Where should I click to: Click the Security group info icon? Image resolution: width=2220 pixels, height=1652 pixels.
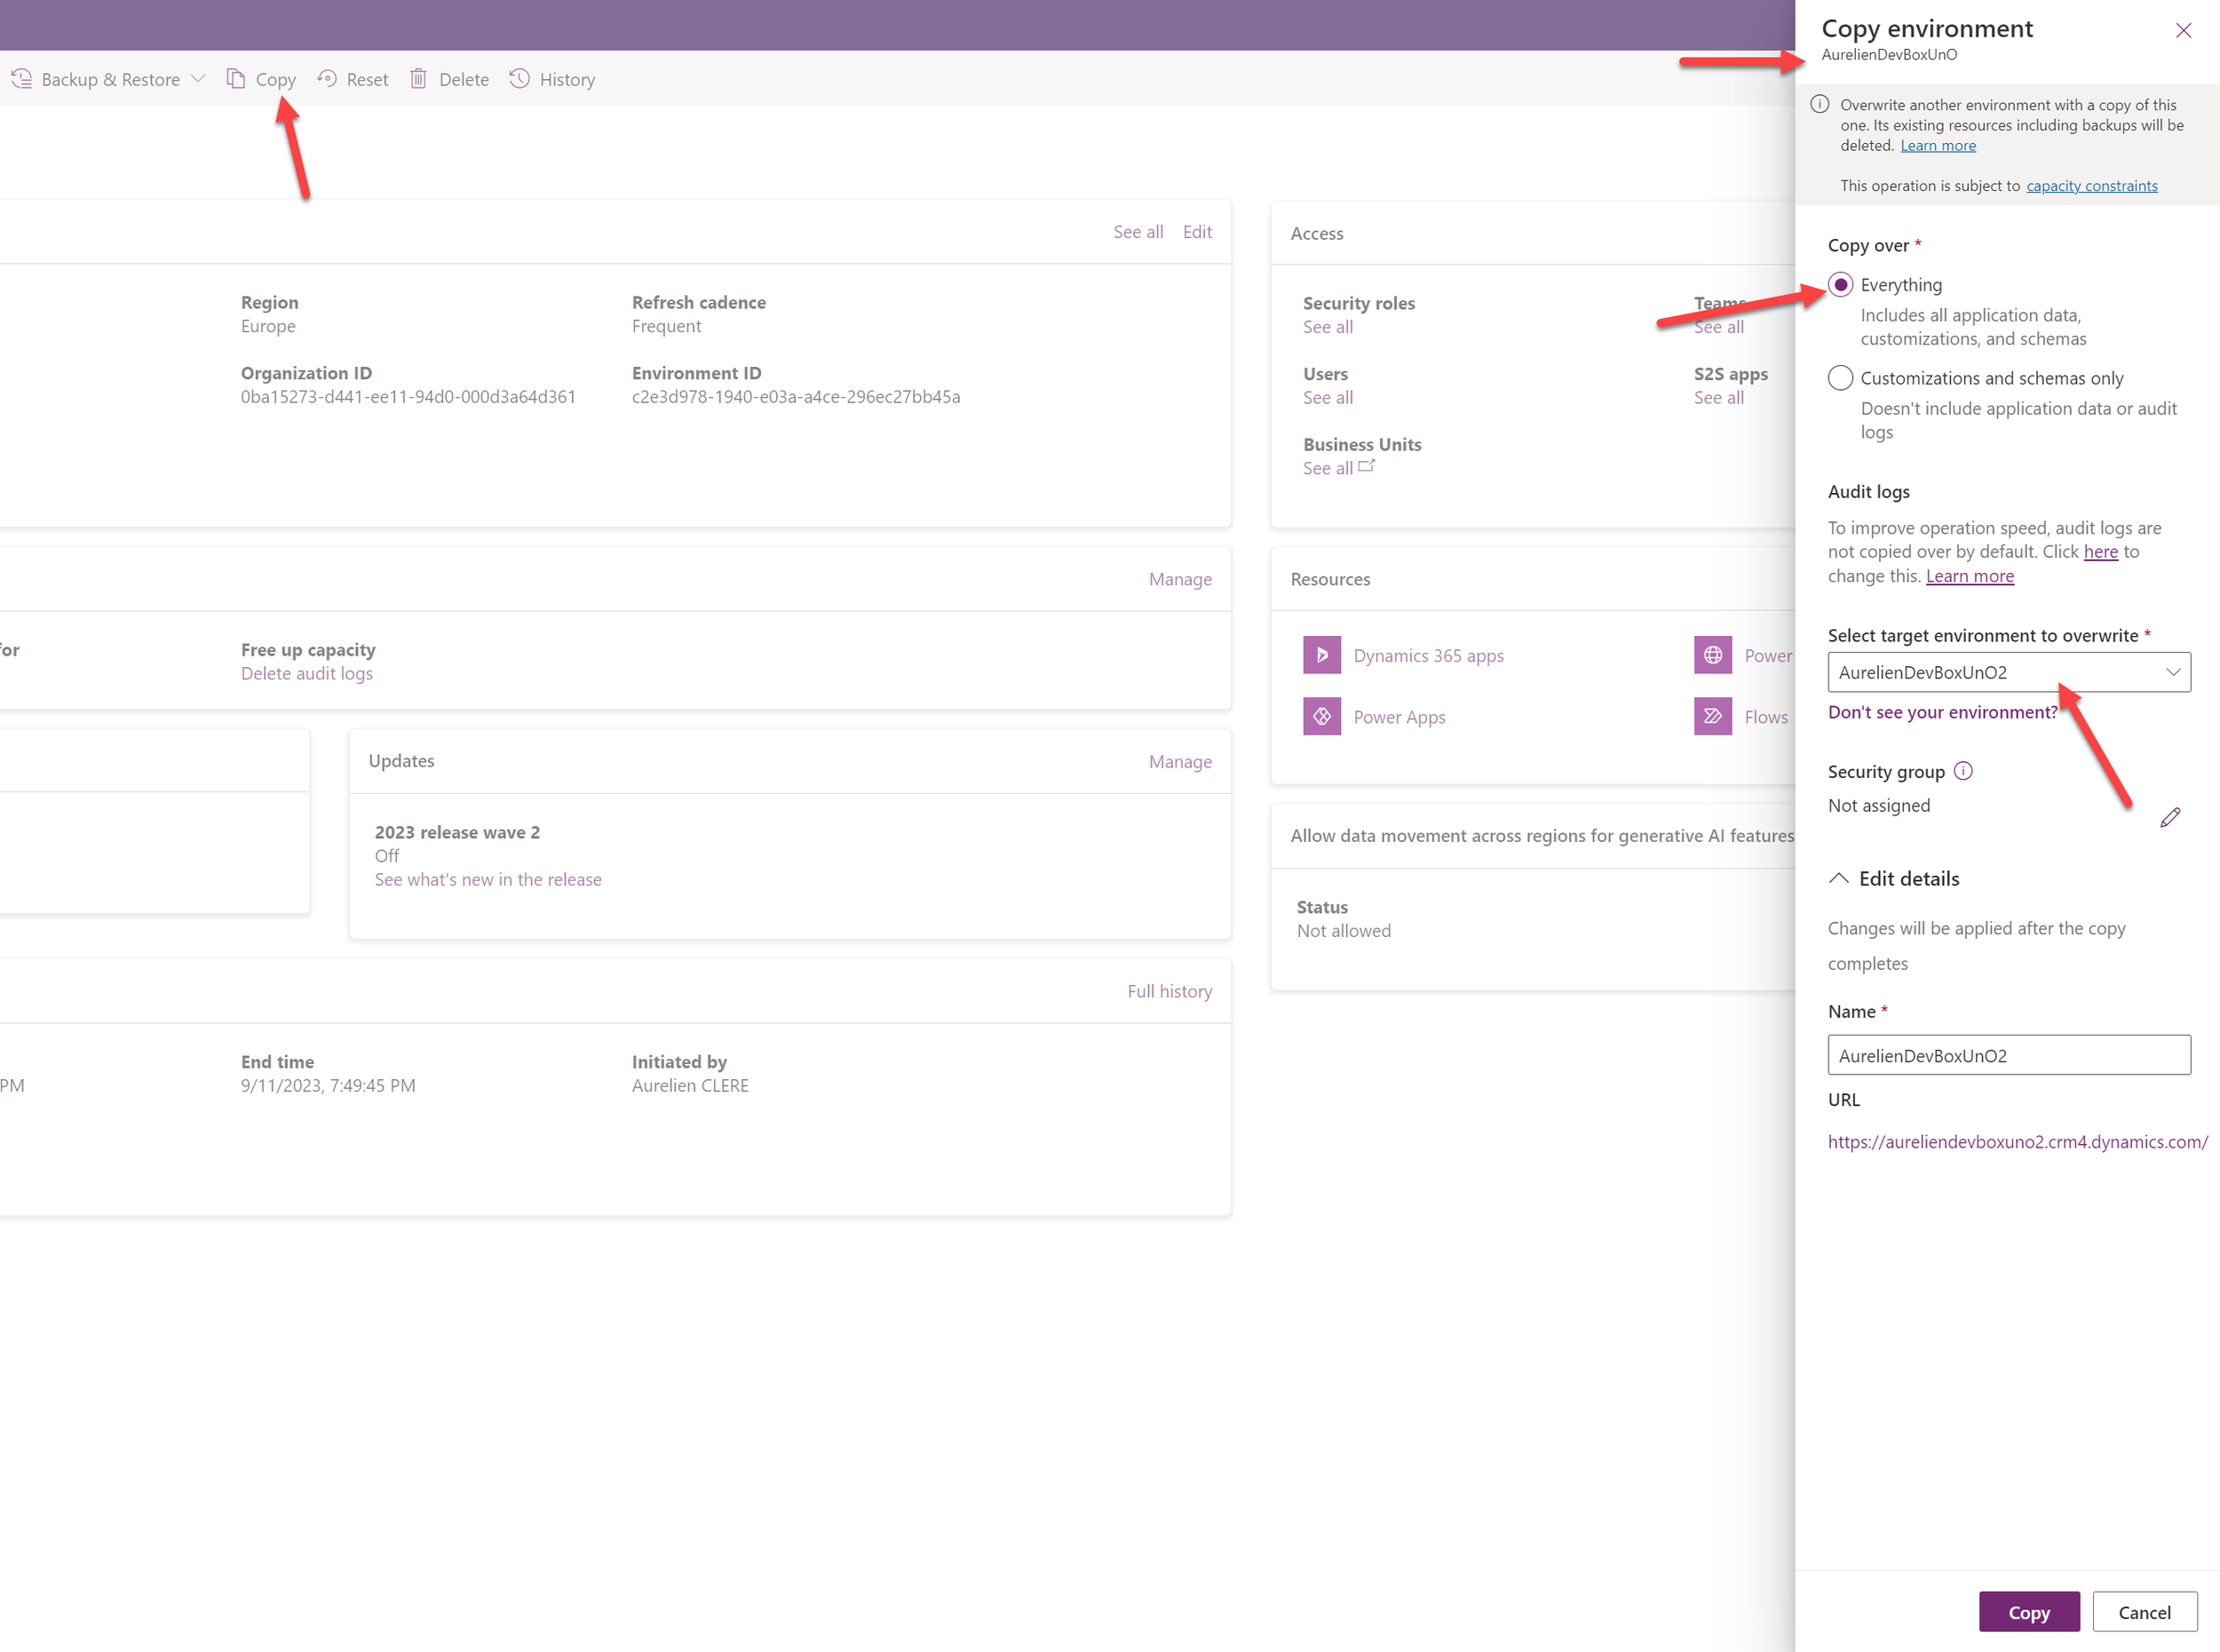[1963, 771]
